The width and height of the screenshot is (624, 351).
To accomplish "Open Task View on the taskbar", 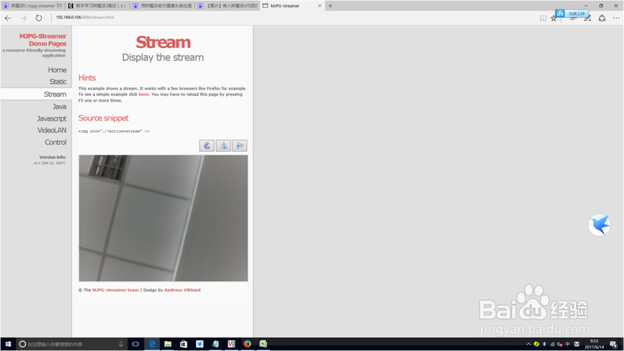I will coord(135,344).
